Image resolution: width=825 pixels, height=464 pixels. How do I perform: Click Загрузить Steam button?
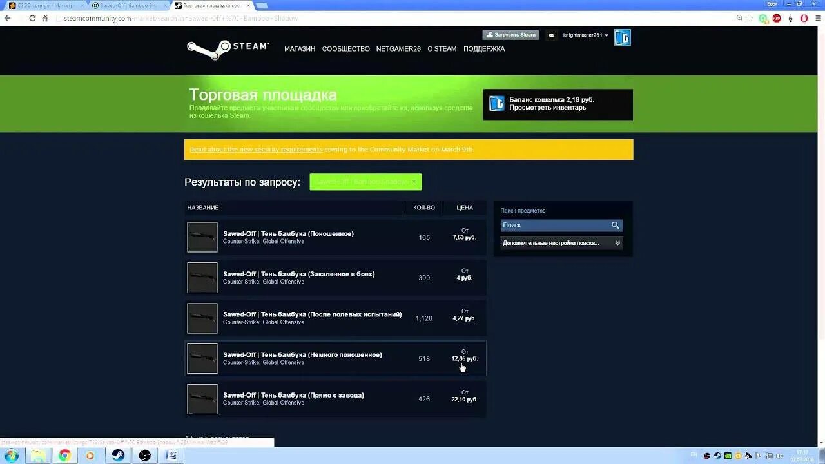tap(510, 35)
